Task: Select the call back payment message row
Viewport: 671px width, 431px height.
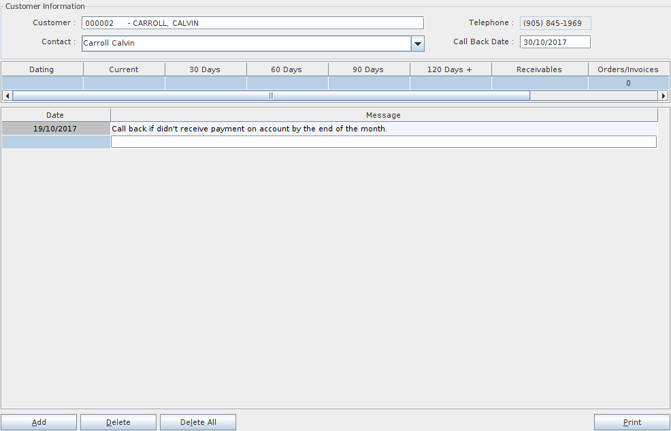Action: pyautogui.click(x=383, y=129)
